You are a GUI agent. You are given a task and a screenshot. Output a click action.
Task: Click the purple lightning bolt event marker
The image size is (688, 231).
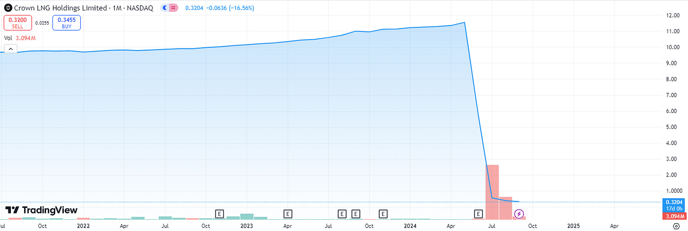click(519, 214)
